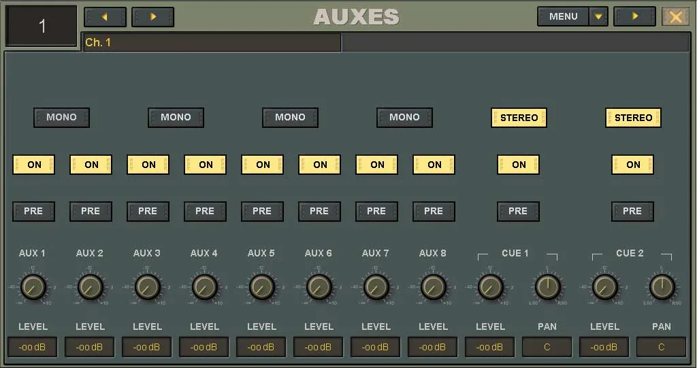
Task: Enable PRE for AUX 8
Action: coord(434,211)
